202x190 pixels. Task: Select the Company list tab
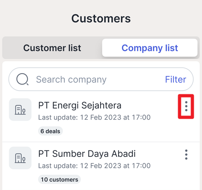(150, 48)
